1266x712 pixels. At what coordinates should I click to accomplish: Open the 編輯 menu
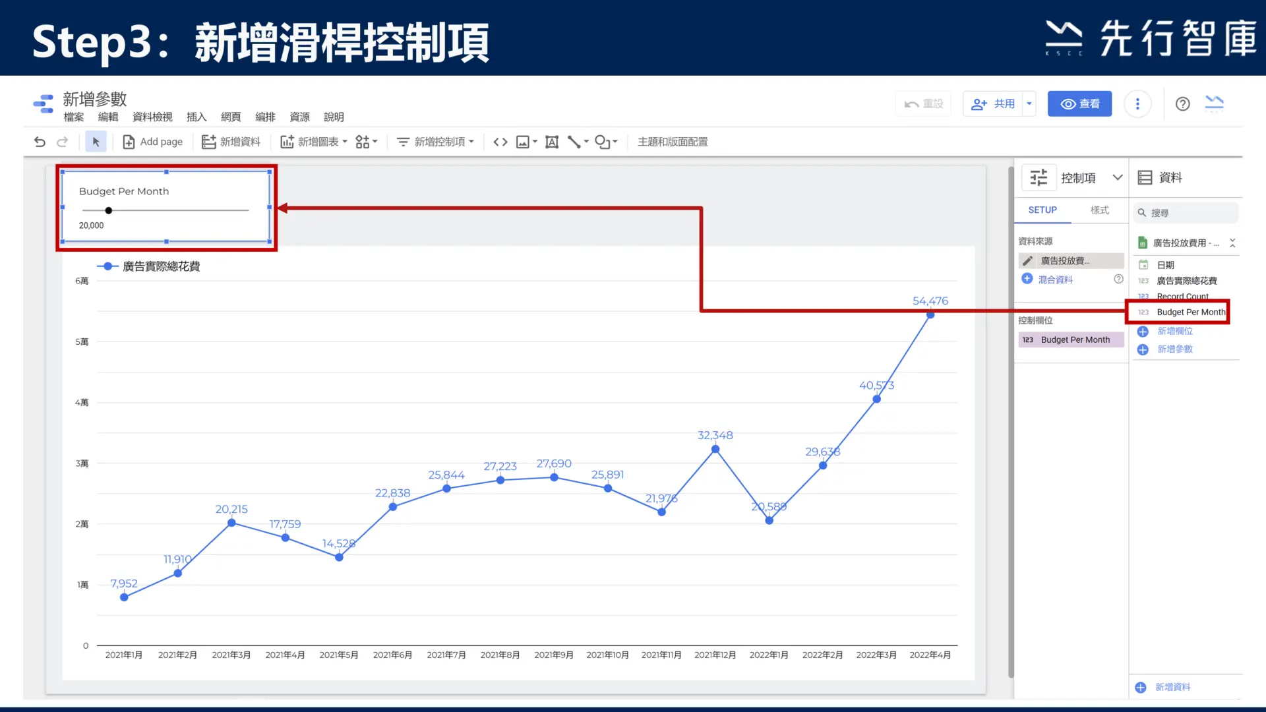point(108,117)
